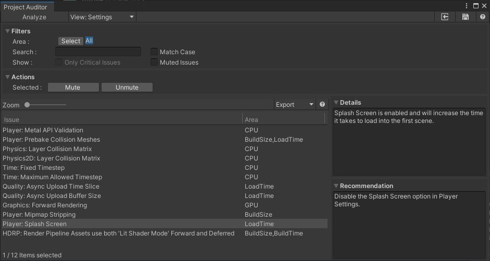Sort by the Area column header

[x=284, y=119]
